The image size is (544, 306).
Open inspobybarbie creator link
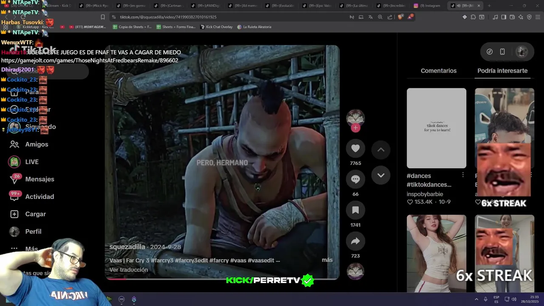pos(425,194)
